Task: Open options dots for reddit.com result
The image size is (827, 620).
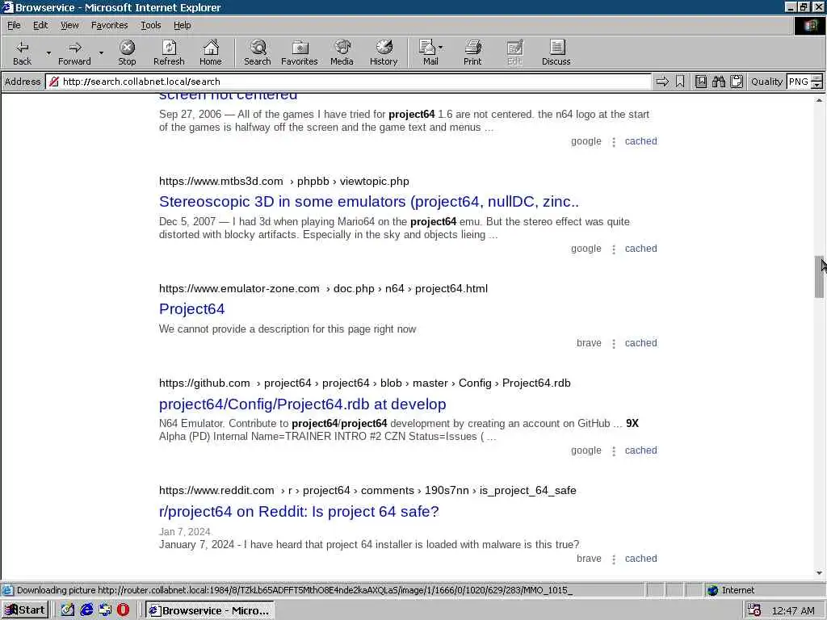Action: pyautogui.click(x=614, y=559)
